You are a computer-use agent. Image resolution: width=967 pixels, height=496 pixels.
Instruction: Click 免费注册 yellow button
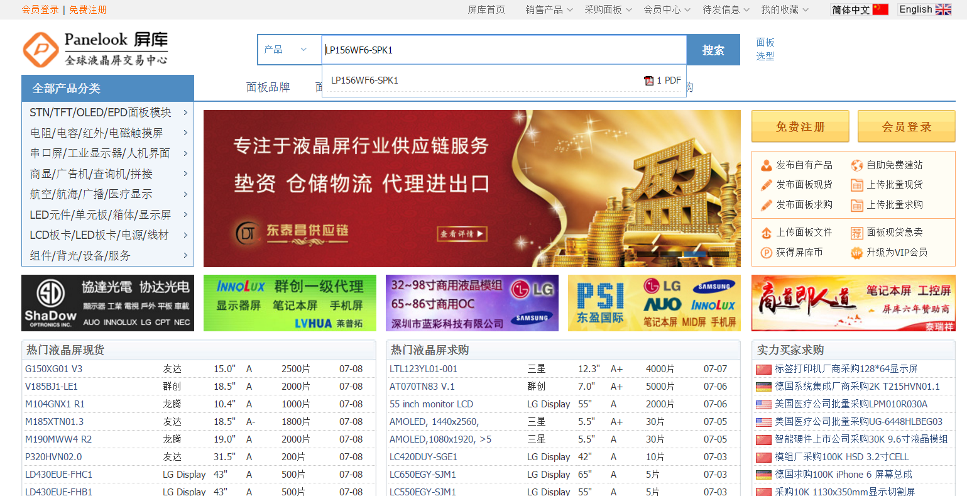(800, 126)
